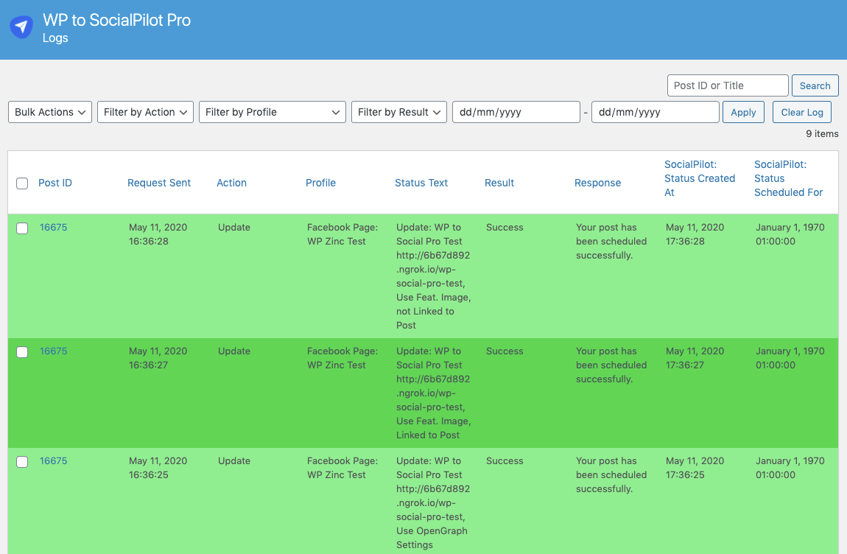This screenshot has height=554, width=847.
Task: Sort by the Response column header
Action: pyautogui.click(x=597, y=183)
